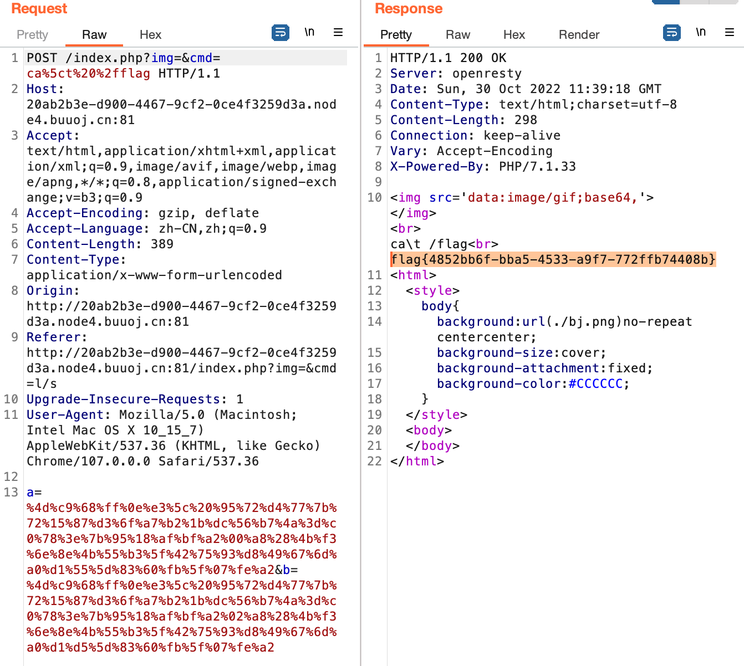Click the Server: openresty response header
744x666 pixels.
456,73
